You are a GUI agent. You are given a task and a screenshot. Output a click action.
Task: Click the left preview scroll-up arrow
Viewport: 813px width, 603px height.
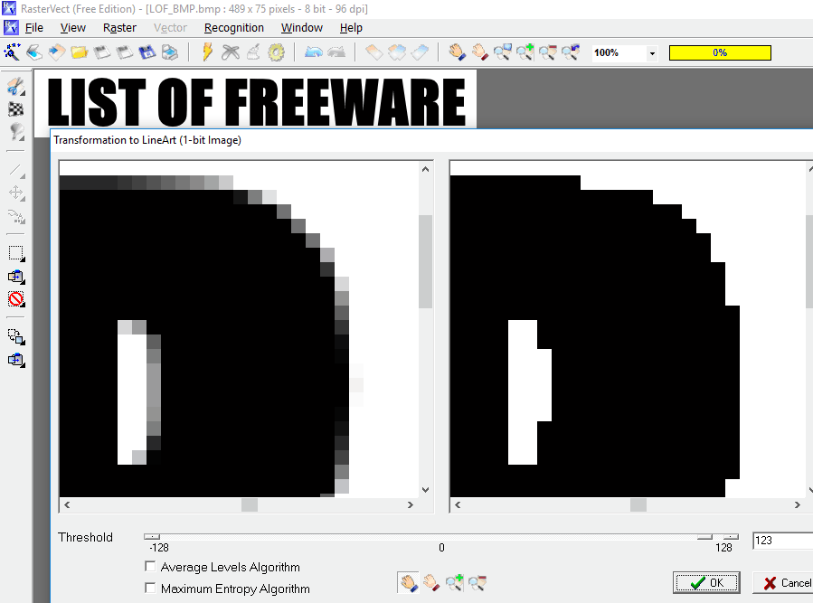[426, 169]
